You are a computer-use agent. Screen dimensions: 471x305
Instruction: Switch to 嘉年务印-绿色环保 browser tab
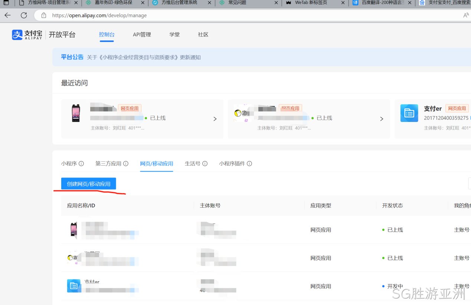(x=114, y=3)
